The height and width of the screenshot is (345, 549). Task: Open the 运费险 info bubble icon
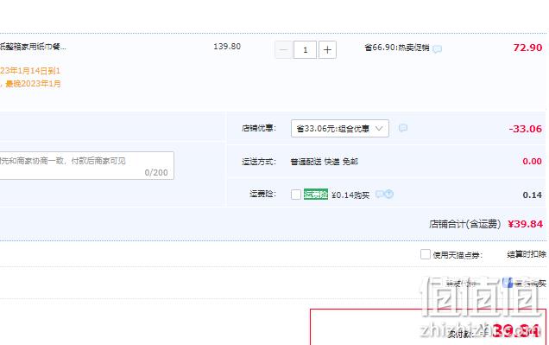(x=380, y=194)
